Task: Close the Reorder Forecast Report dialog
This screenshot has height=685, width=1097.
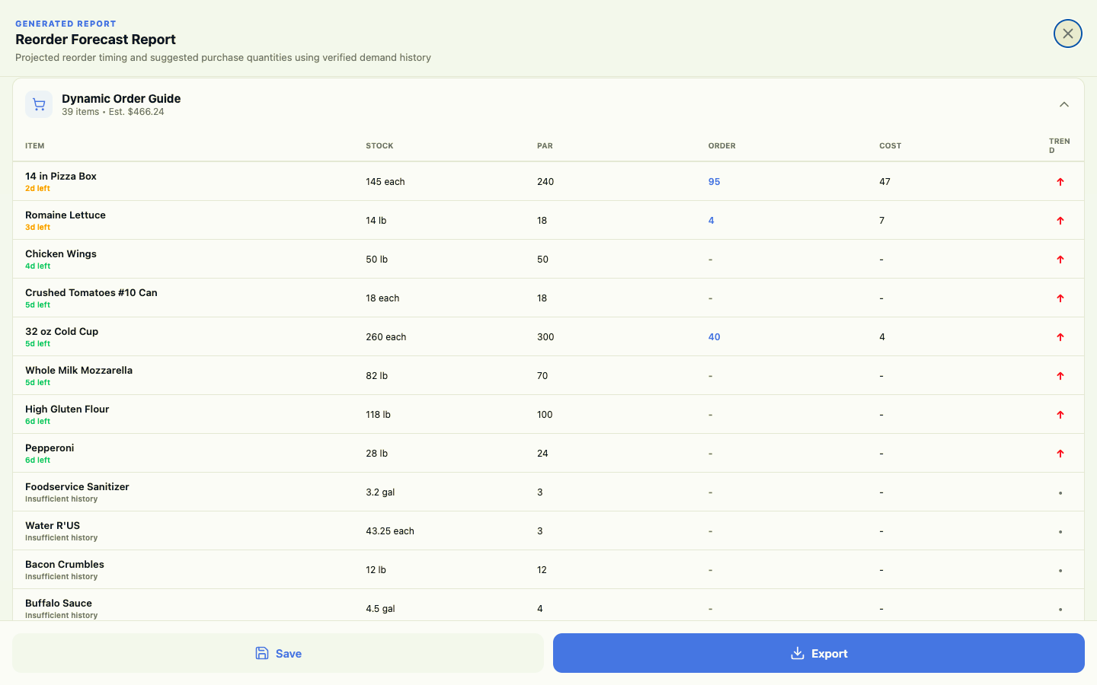Action: (x=1067, y=33)
